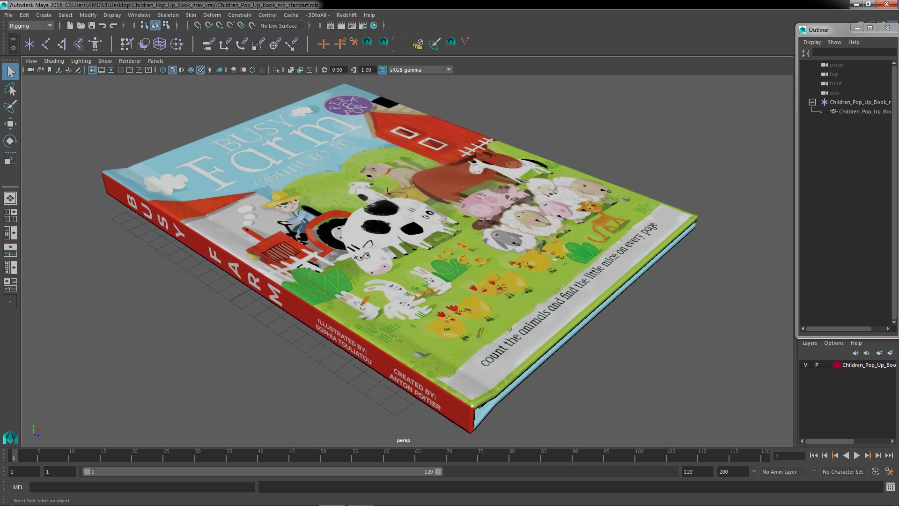
Task: Click the Set Key orange plus icon
Action: tap(323, 44)
